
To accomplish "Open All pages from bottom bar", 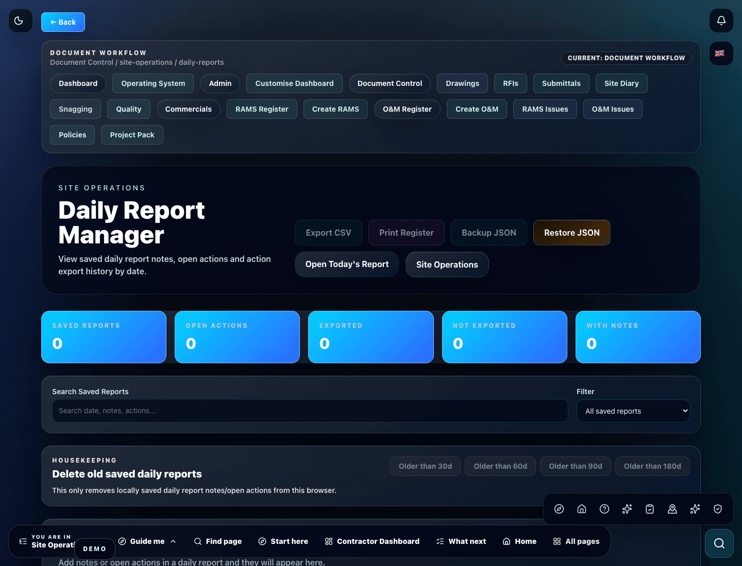I will tap(576, 541).
